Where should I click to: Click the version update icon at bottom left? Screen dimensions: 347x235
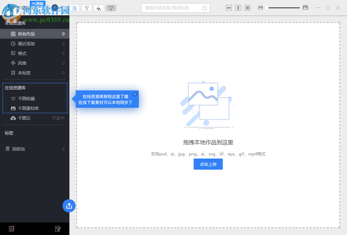click(x=11, y=229)
